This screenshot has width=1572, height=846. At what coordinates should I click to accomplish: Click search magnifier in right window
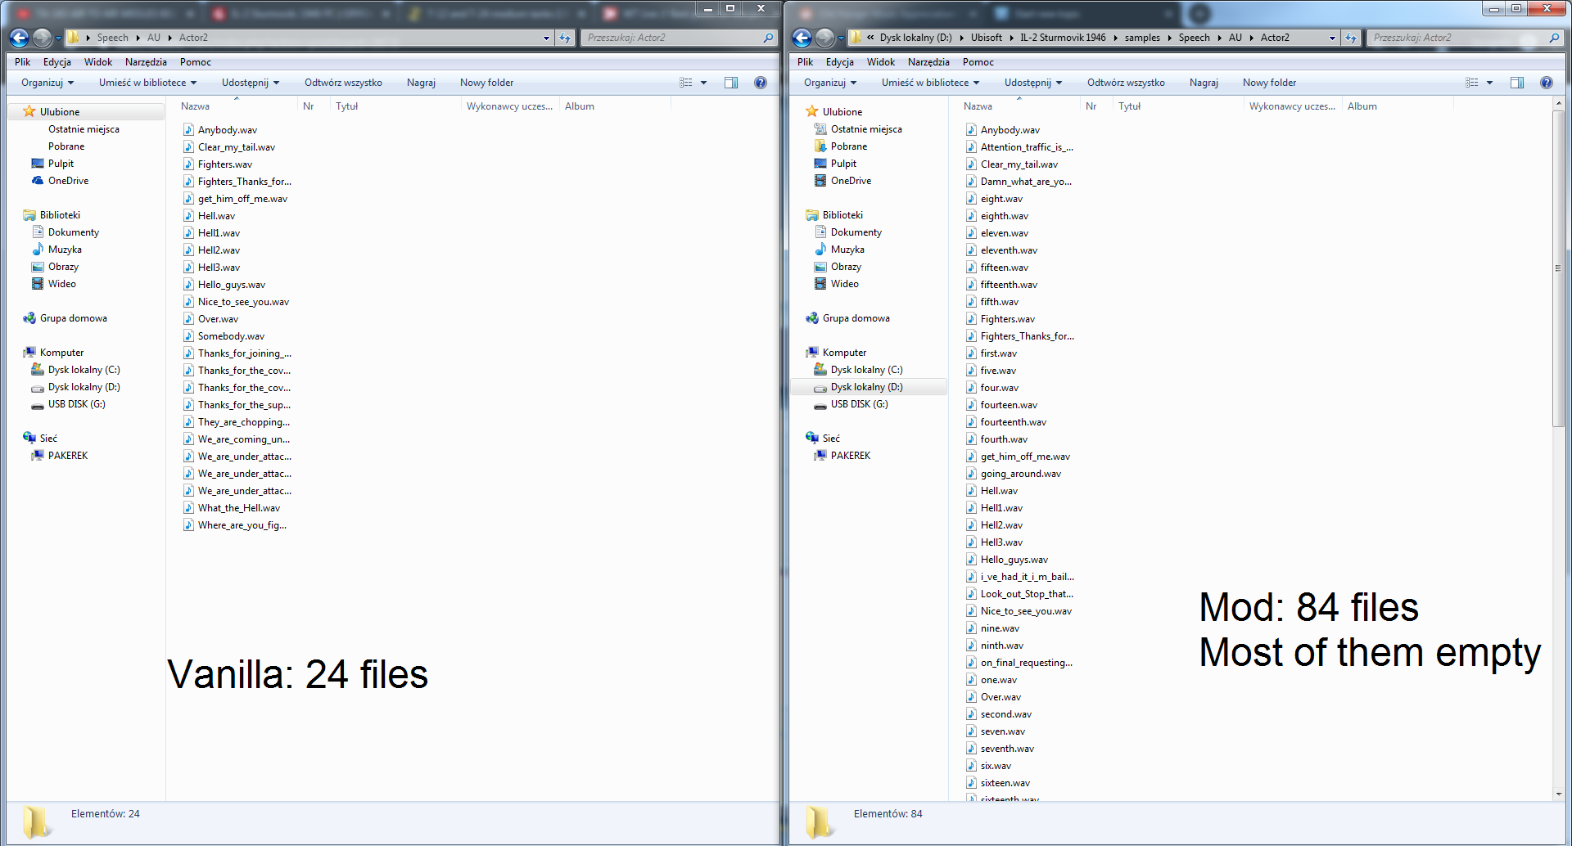point(1554,38)
